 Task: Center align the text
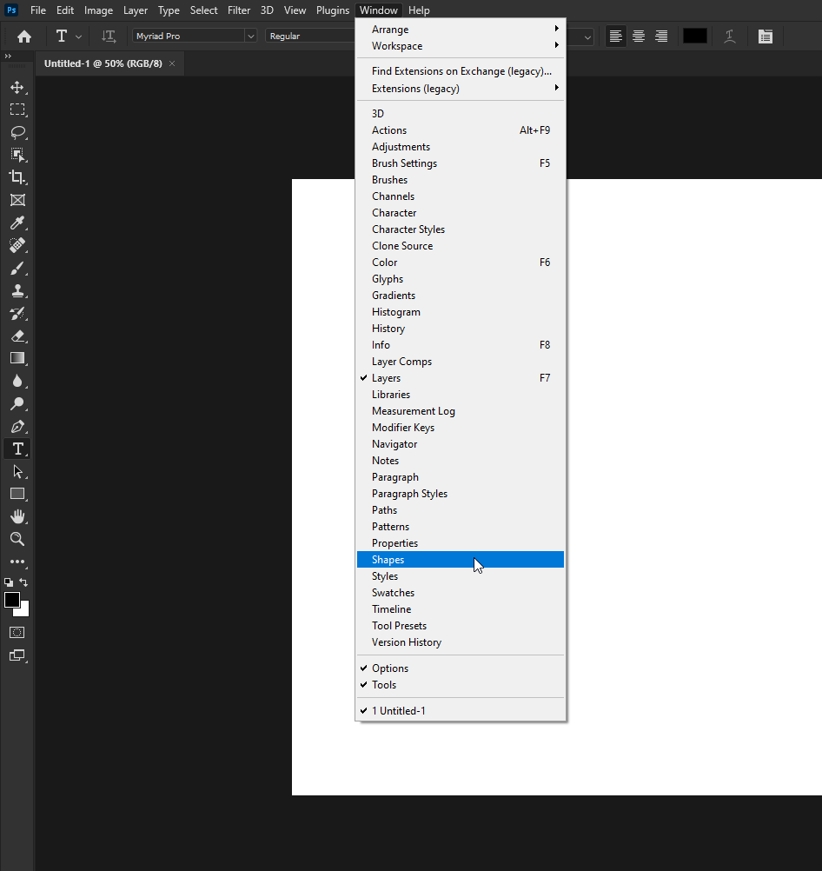click(x=638, y=36)
